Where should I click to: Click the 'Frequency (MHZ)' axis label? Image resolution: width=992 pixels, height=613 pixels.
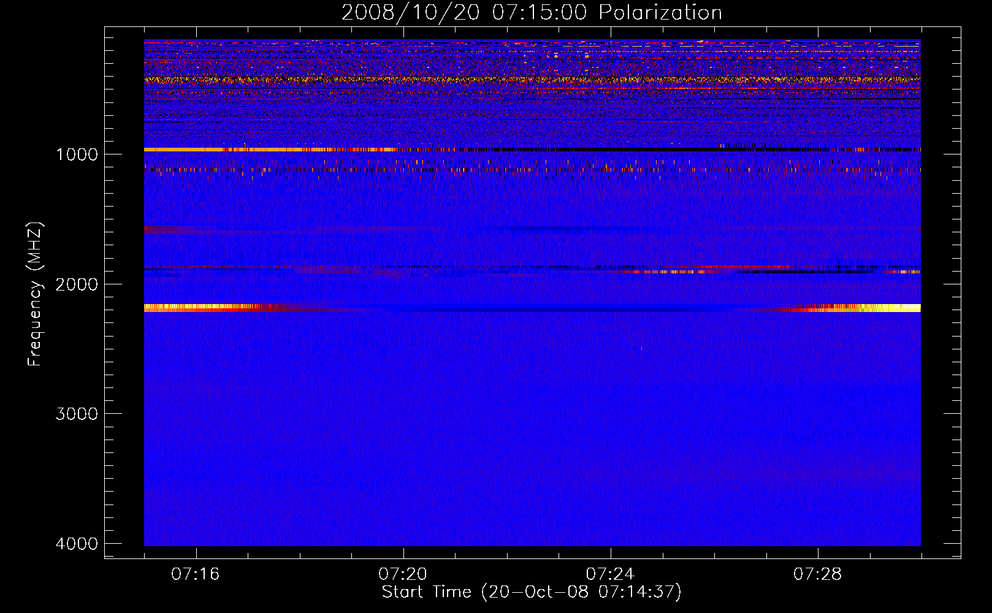35,294
